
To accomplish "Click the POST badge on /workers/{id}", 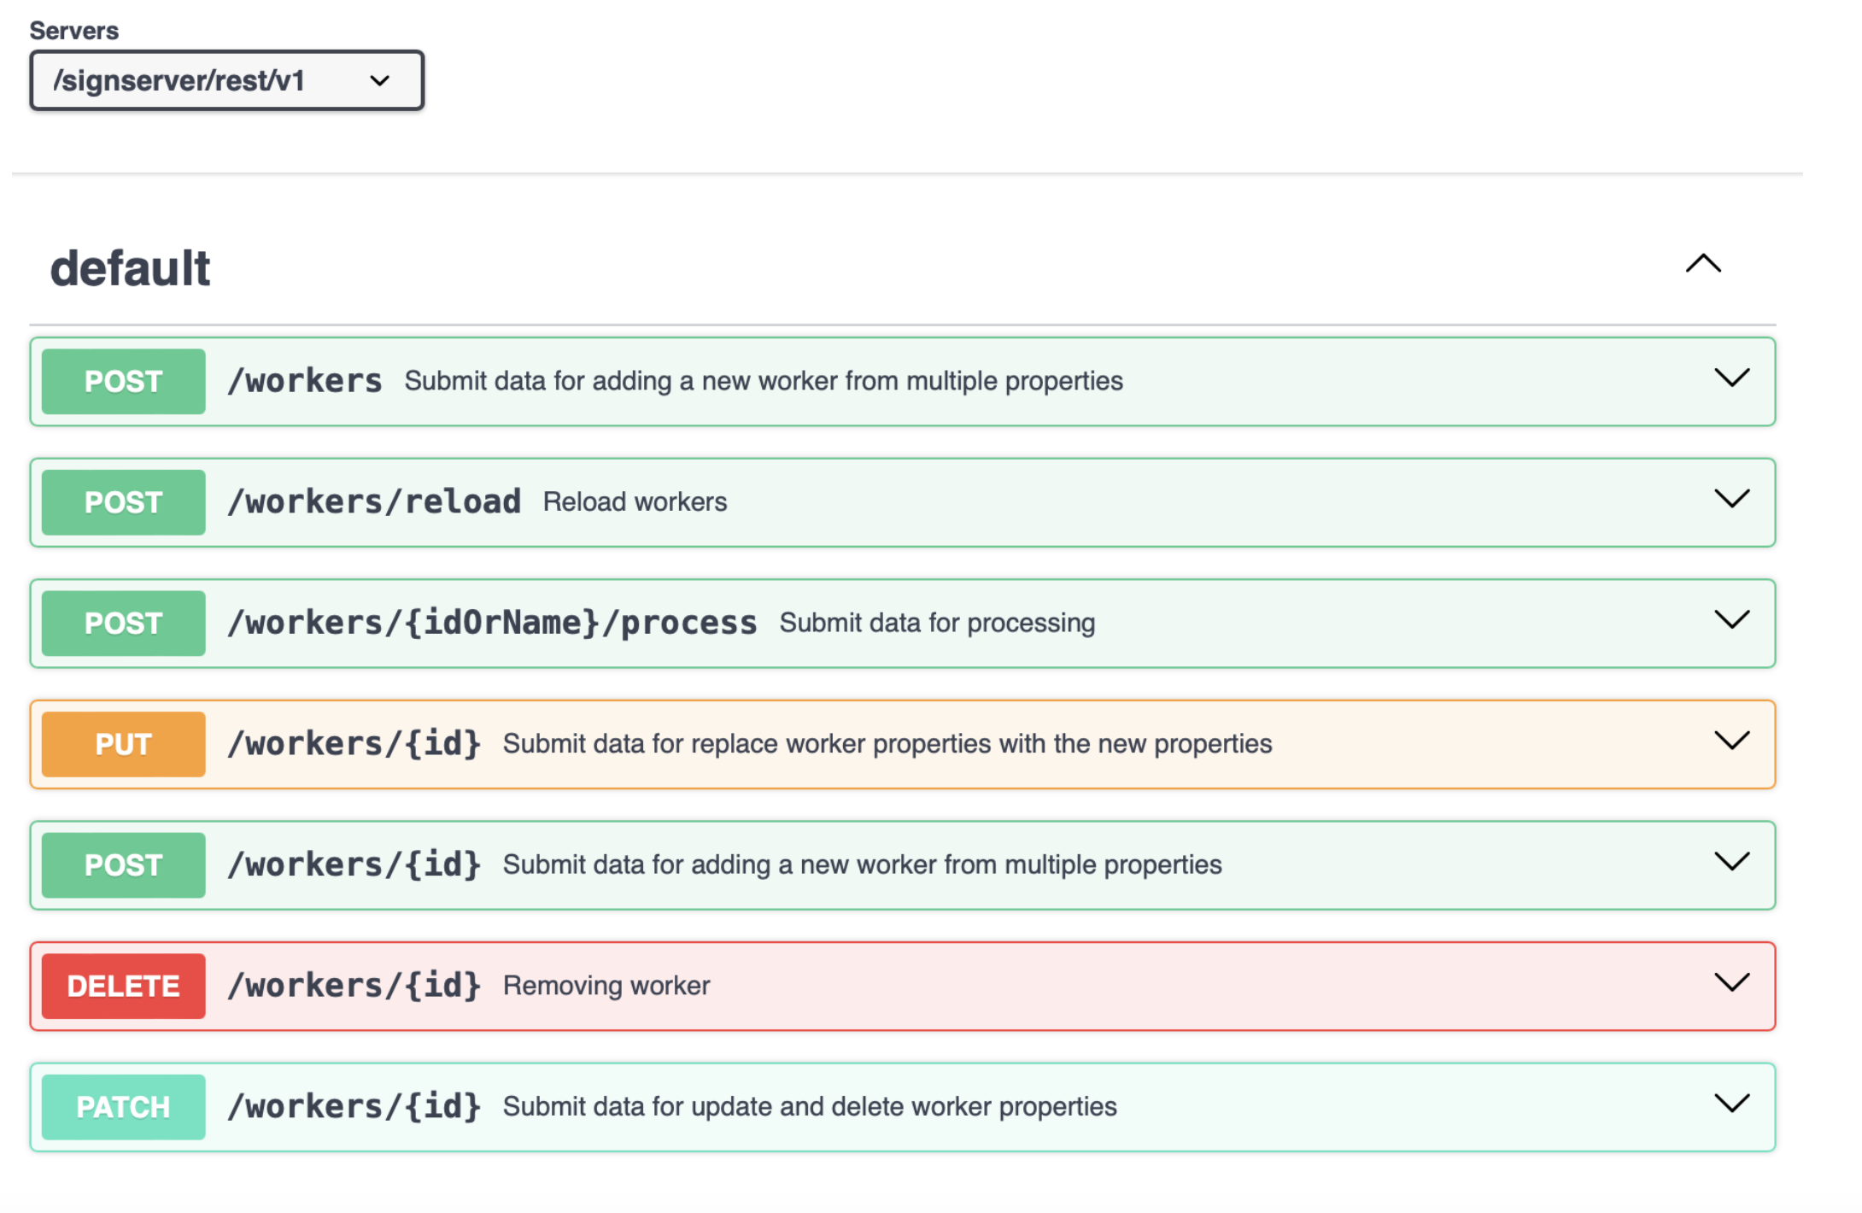I will [121, 864].
